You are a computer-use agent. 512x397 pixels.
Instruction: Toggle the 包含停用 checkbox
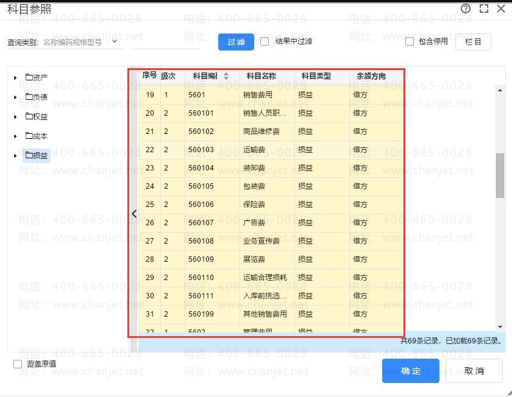[410, 41]
